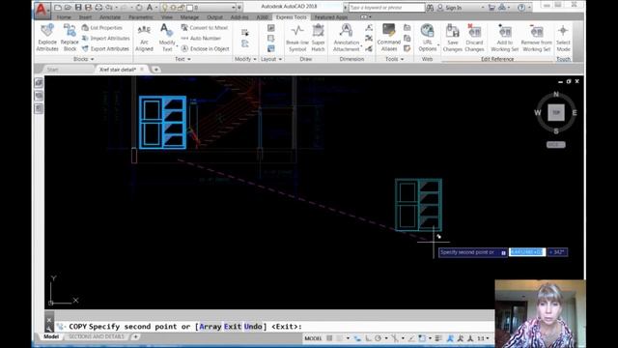The width and height of the screenshot is (618, 348).
Task: Click the Select Mode touch tool
Action: click(563, 38)
